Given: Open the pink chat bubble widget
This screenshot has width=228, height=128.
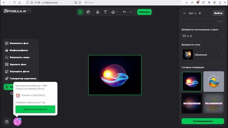Looking at the screenshot, I should point(17,122).
